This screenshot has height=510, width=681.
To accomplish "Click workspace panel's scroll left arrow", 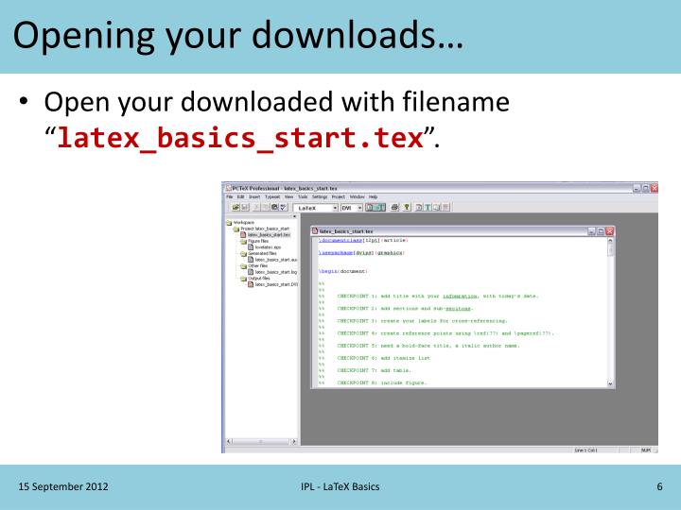I will [229, 441].
